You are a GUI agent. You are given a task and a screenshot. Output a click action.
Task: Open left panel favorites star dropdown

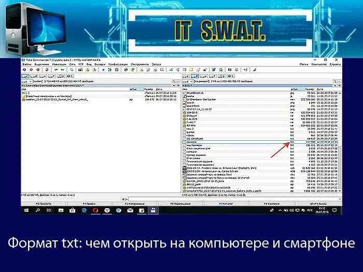click(x=174, y=86)
